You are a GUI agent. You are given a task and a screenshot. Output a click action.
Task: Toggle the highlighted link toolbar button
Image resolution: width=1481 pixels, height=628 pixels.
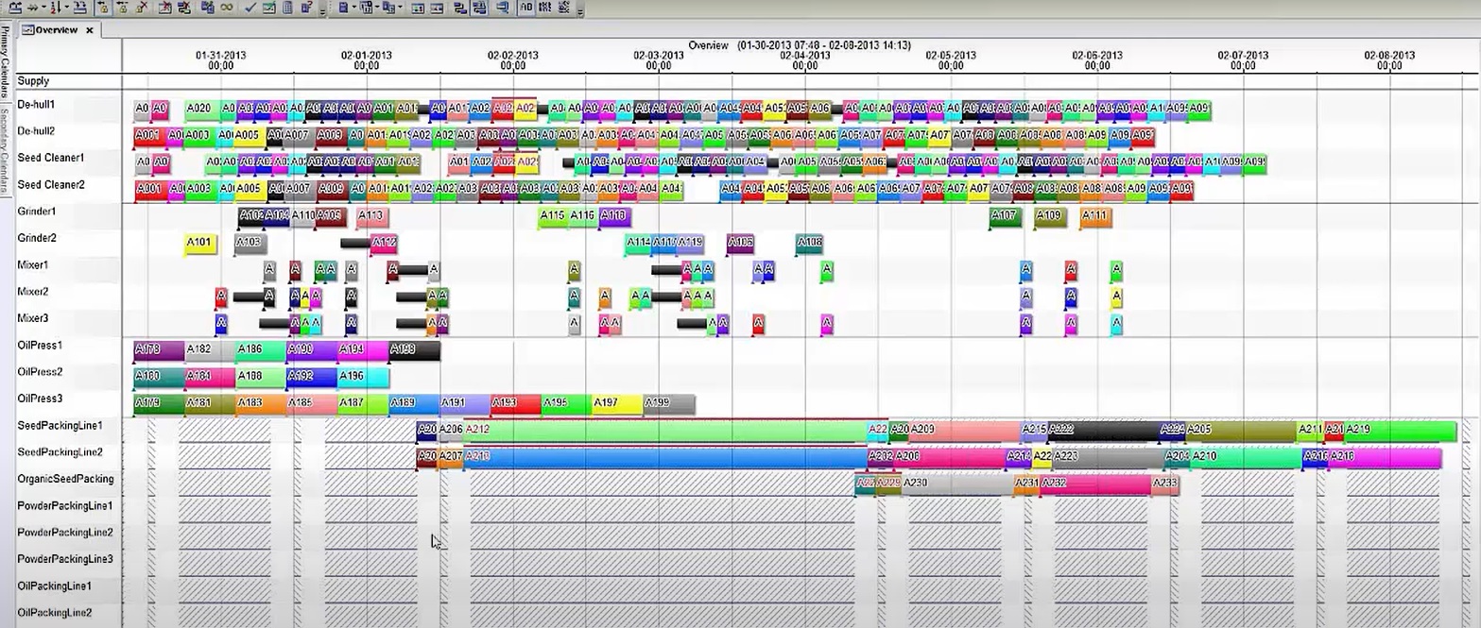tap(479, 8)
